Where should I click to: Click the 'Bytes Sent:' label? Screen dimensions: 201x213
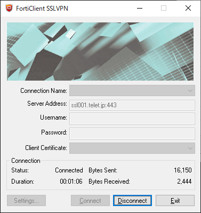click(103, 170)
